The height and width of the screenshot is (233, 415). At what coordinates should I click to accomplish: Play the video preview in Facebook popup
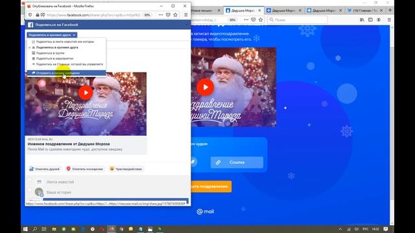click(x=86, y=93)
